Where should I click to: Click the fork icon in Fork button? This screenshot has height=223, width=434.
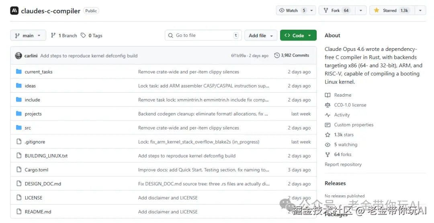pyautogui.click(x=326, y=10)
